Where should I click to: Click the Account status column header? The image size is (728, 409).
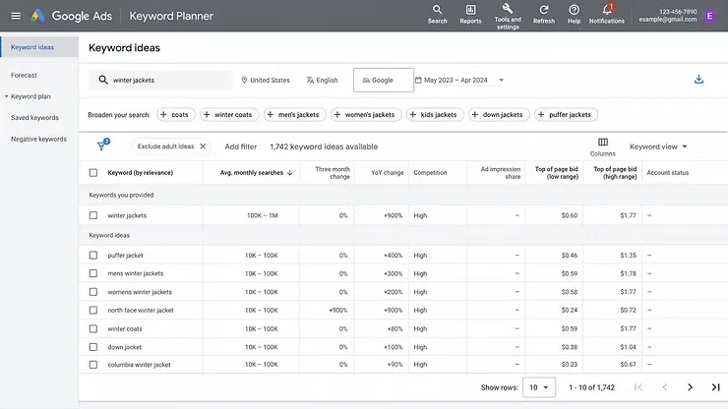(668, 173)
